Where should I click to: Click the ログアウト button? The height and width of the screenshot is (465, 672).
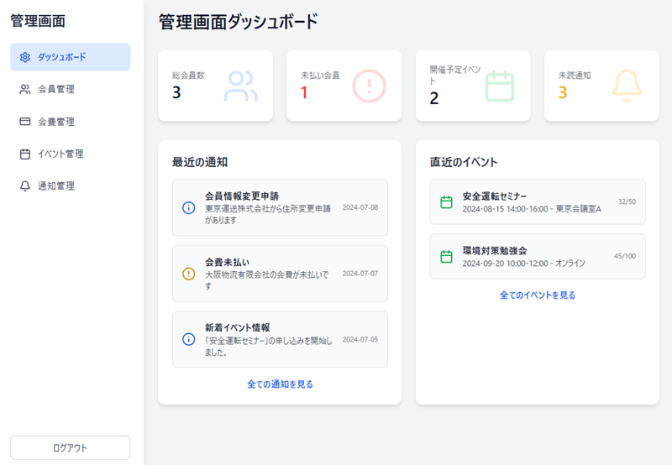[x=71, y=448]
